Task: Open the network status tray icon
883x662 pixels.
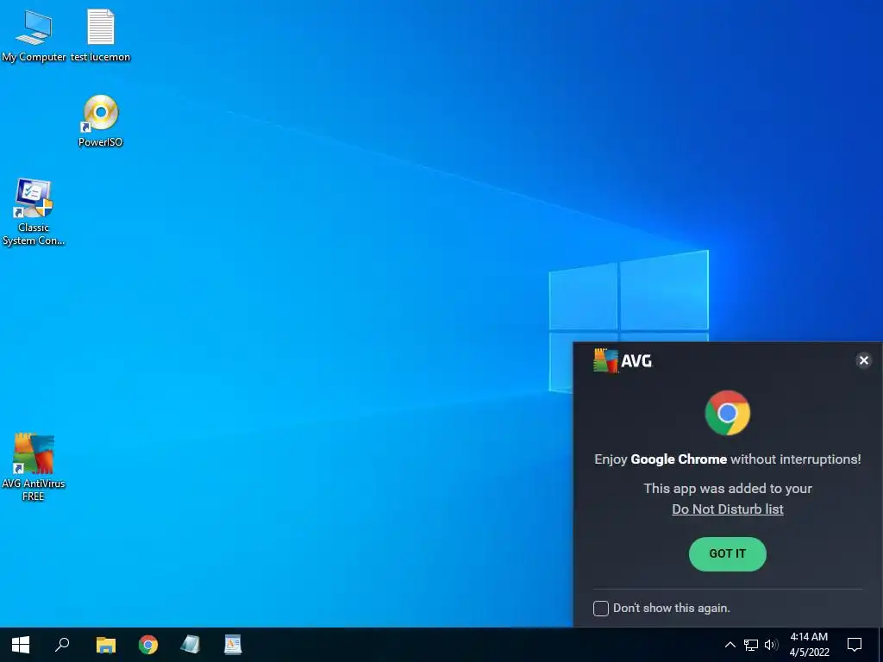Action: (x=751, y=645)
